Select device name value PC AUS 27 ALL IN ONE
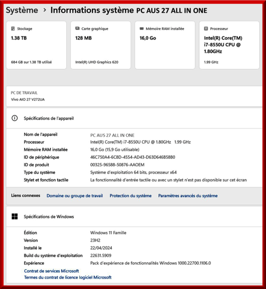 [112, 135]
